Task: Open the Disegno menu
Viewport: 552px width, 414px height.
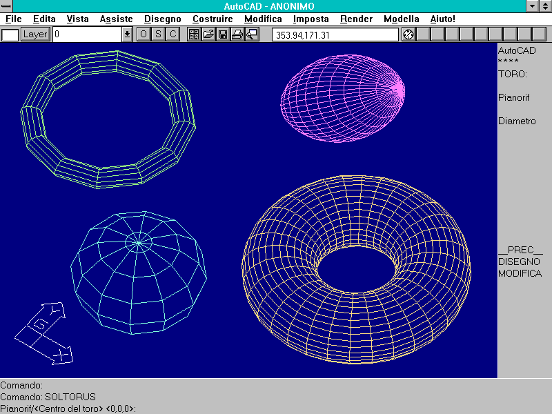Action: 163,19
